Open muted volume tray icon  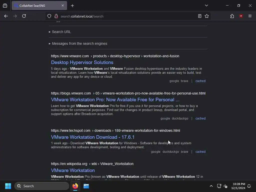[x=225, y=186]
